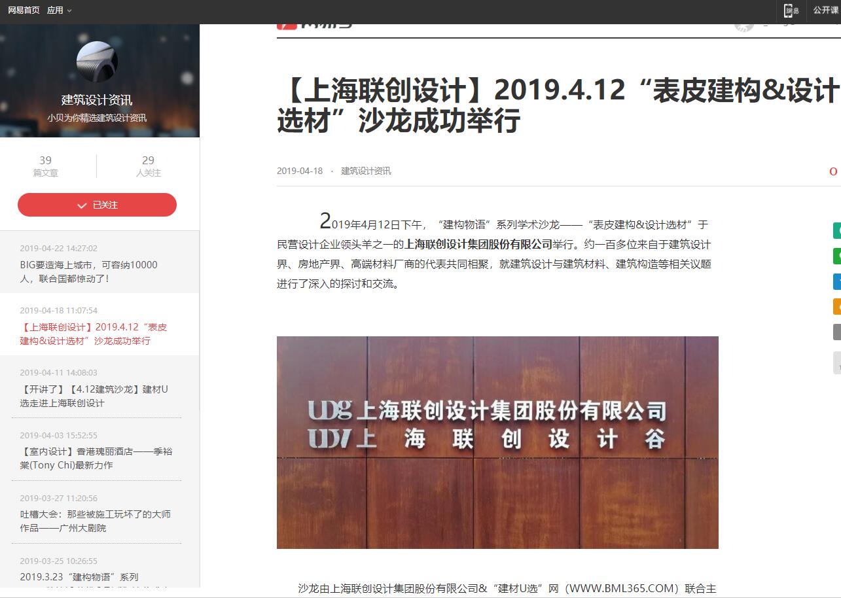This screenshot has height=598, width=841.
Task: Expand the 应用 dropdown menu
Action: pos(59,10)
